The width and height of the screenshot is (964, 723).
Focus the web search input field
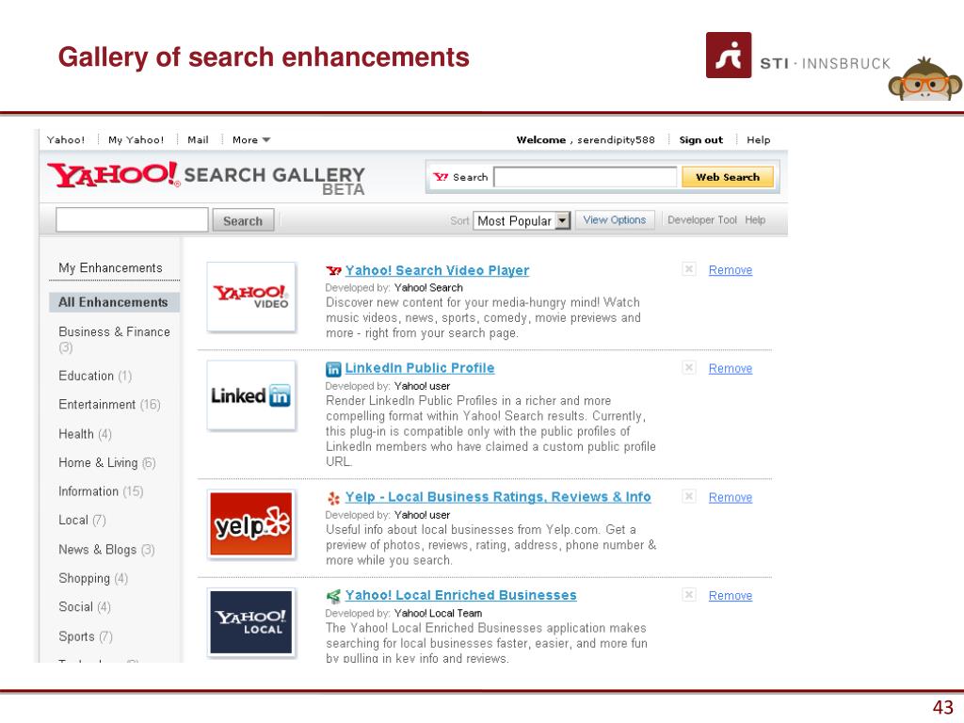(586, 177)
